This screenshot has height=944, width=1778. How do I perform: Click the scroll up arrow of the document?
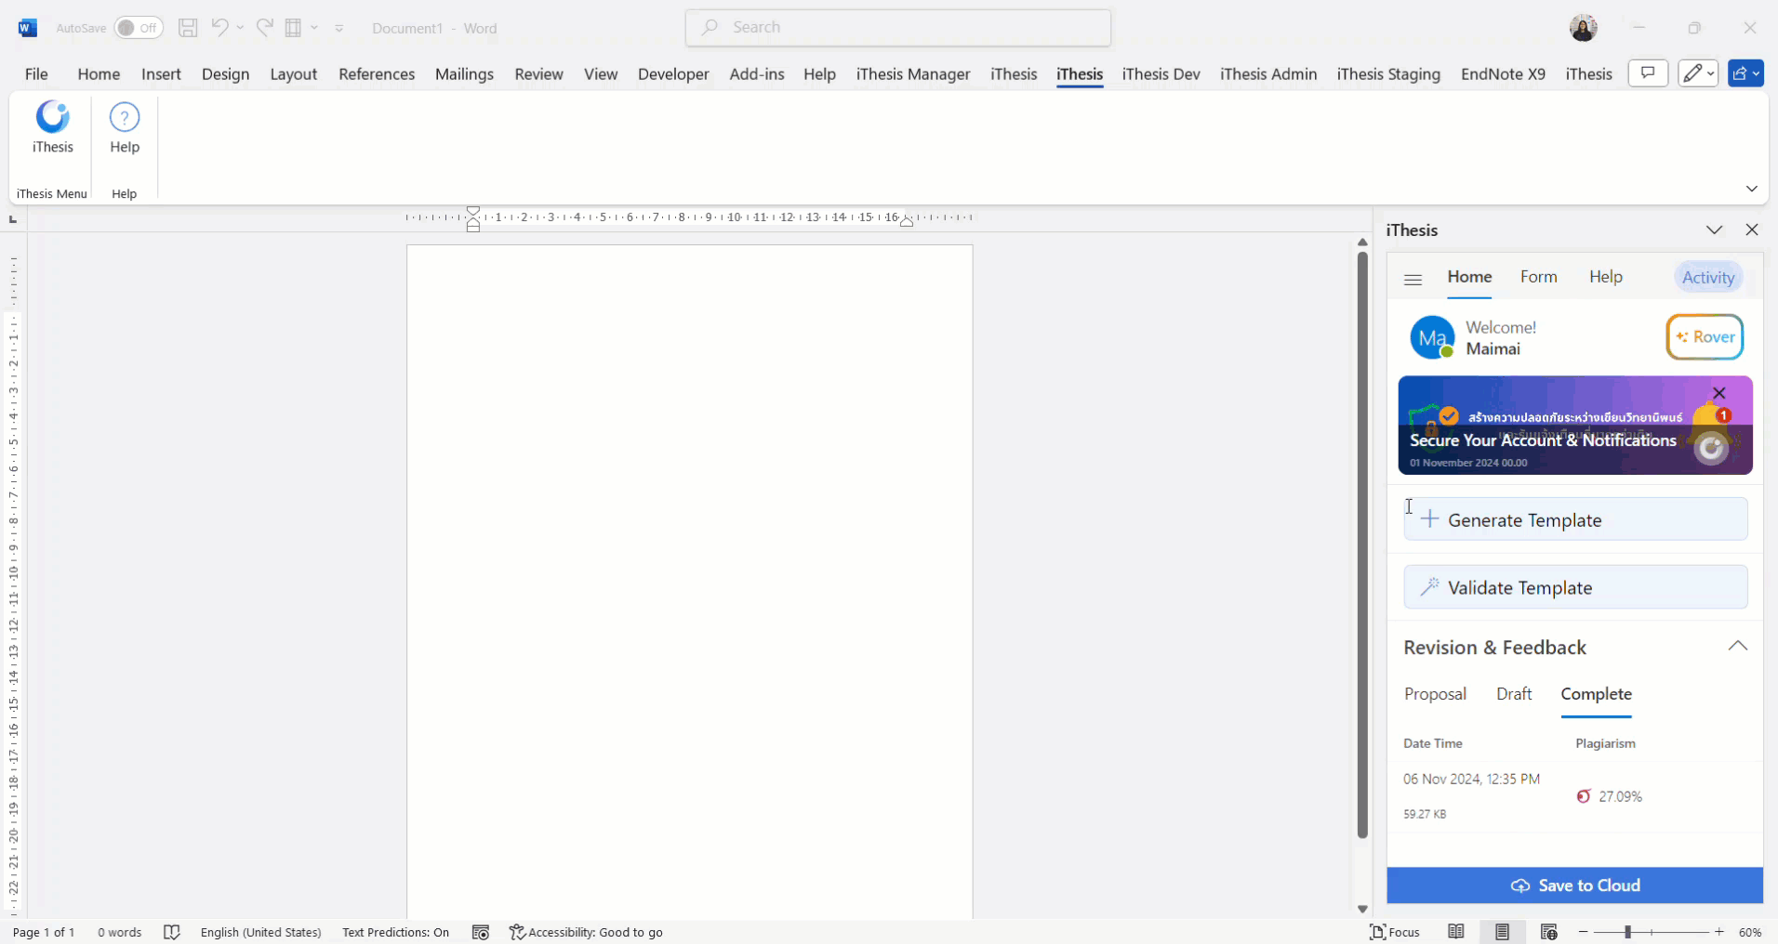tap(1362, 242)
